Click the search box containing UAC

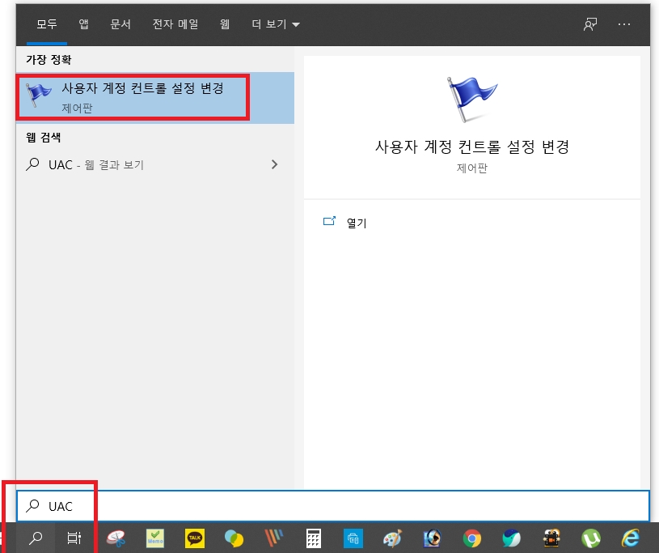point(333,505)
